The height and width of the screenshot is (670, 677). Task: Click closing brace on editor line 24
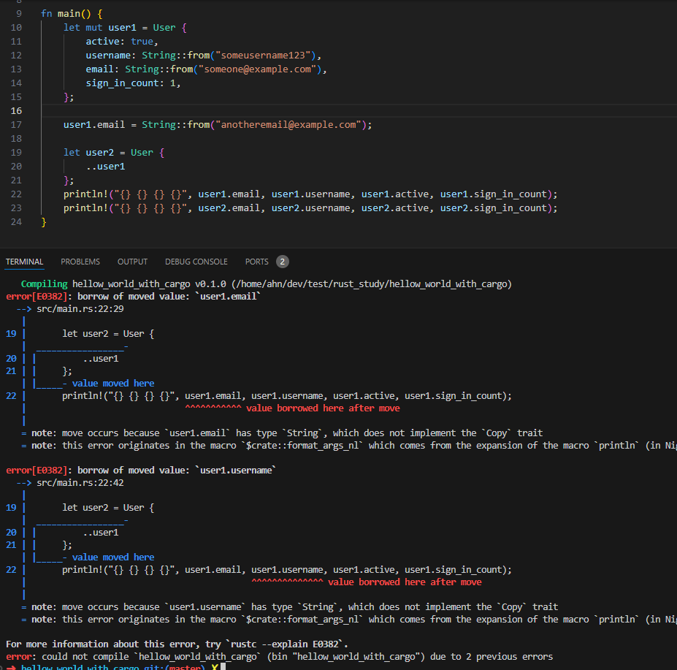coord(43,222)
